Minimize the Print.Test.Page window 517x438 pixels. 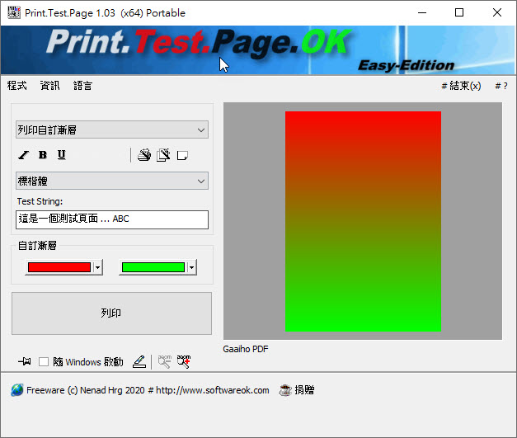[x=422, y=12]
